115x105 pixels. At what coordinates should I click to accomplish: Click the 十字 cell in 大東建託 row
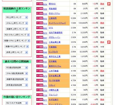click(102, 47)
